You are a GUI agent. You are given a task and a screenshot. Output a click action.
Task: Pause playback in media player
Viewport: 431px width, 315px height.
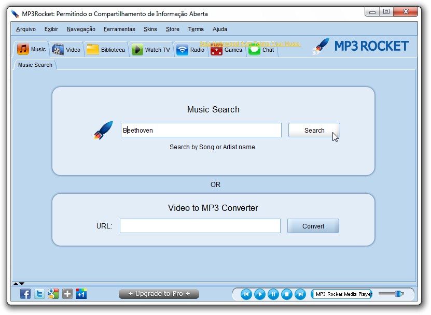pyautogui.click(x=273, y=294)
